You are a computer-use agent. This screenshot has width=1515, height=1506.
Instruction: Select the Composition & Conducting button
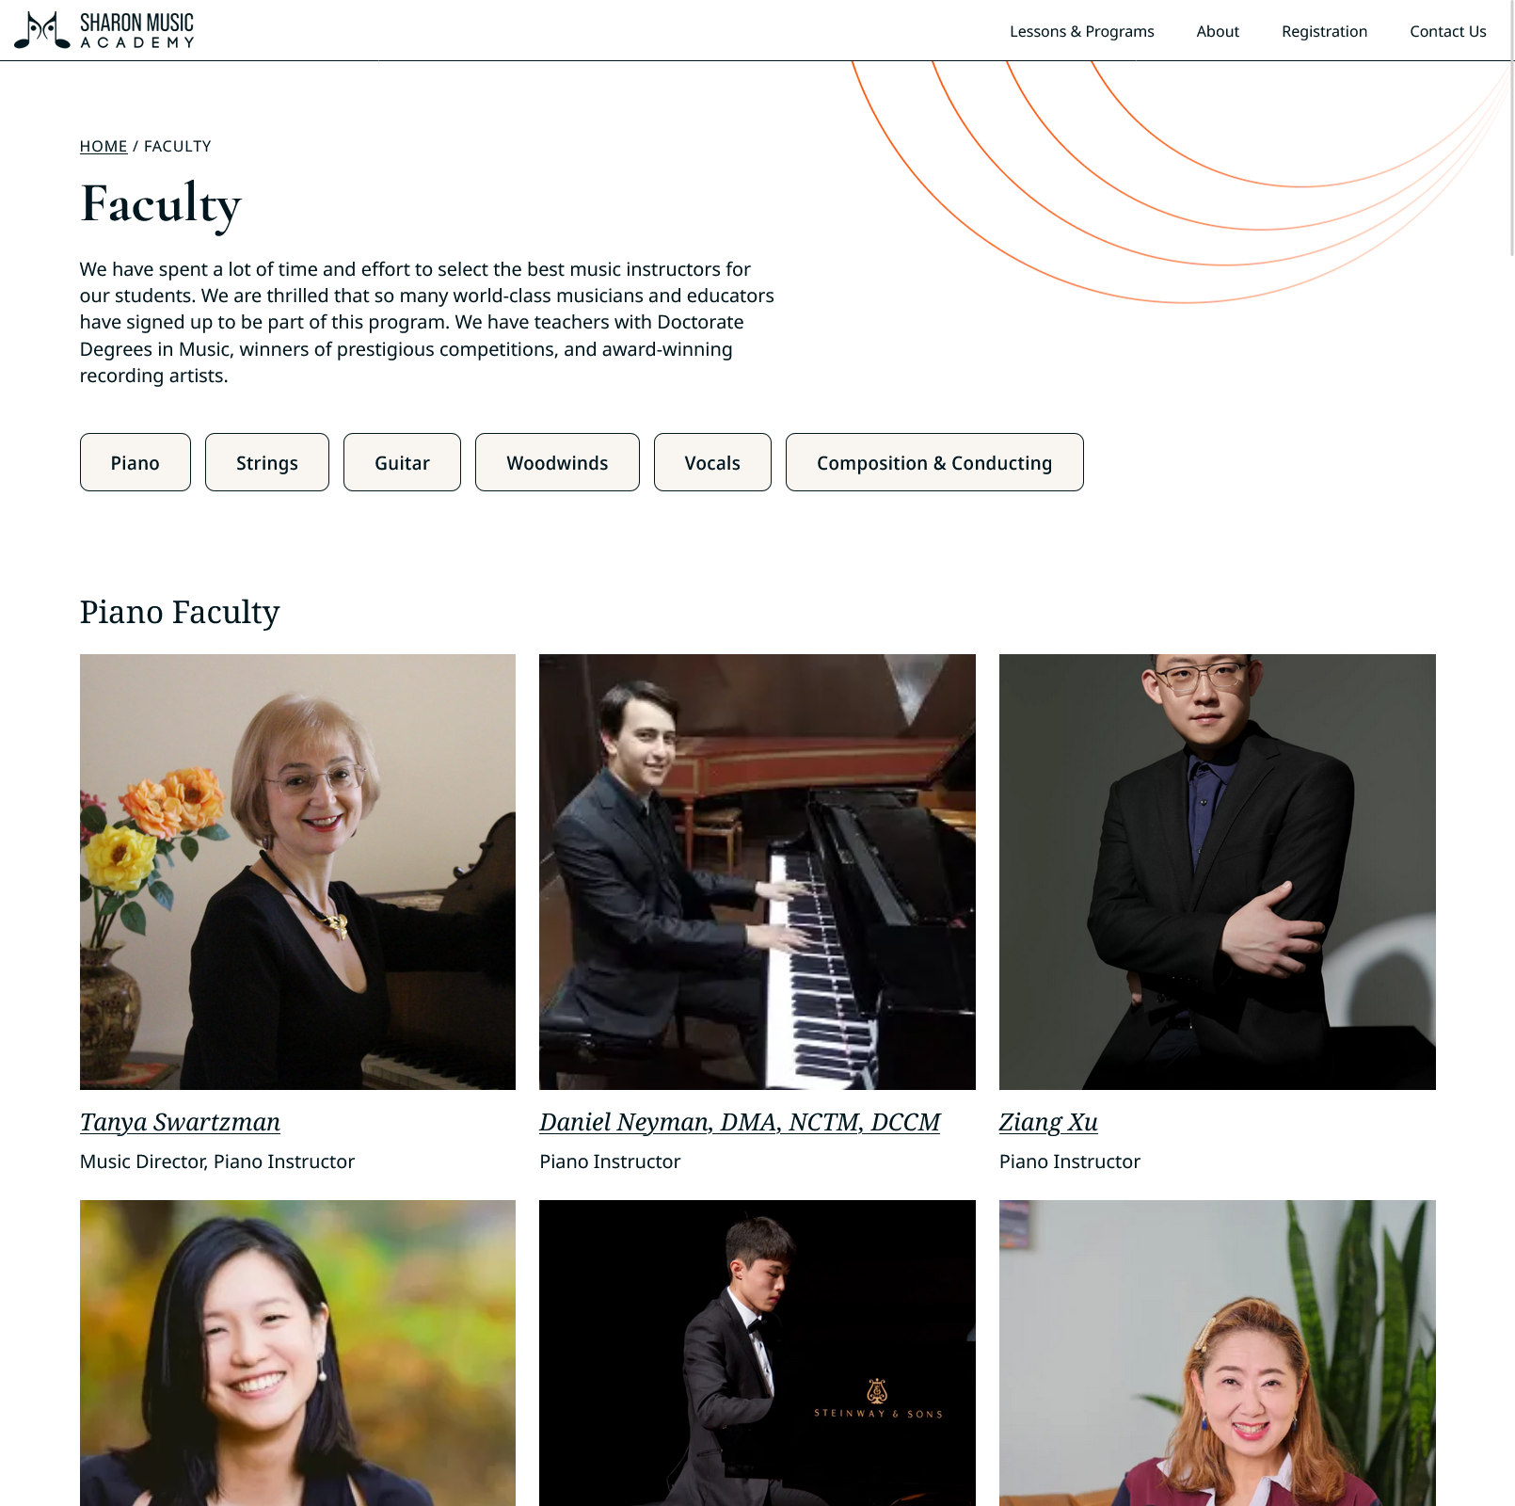934,462
